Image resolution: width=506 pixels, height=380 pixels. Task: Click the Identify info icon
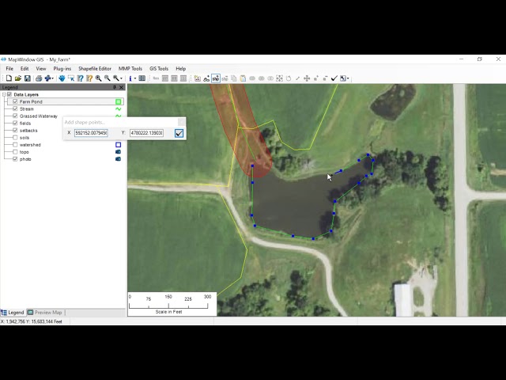click(130, 78)
